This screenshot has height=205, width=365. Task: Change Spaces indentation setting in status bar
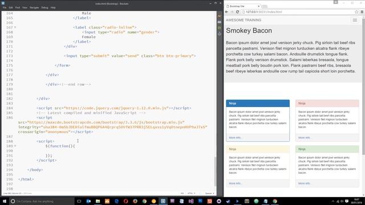(209, 194)
